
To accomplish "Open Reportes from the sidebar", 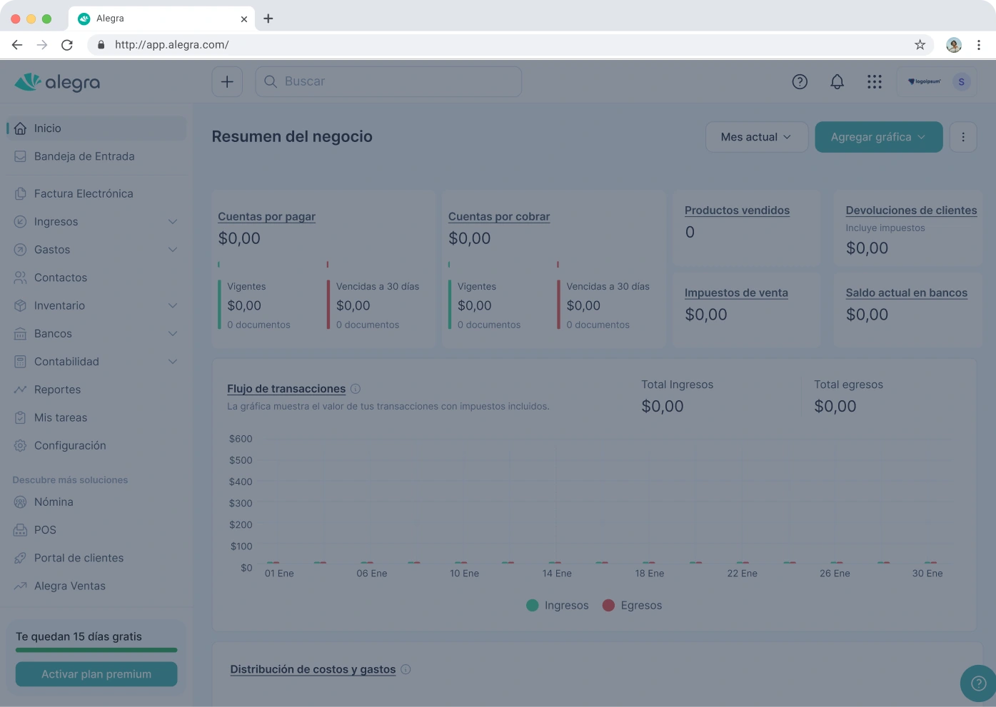I will pyautogui.click(x=57, y=390).
